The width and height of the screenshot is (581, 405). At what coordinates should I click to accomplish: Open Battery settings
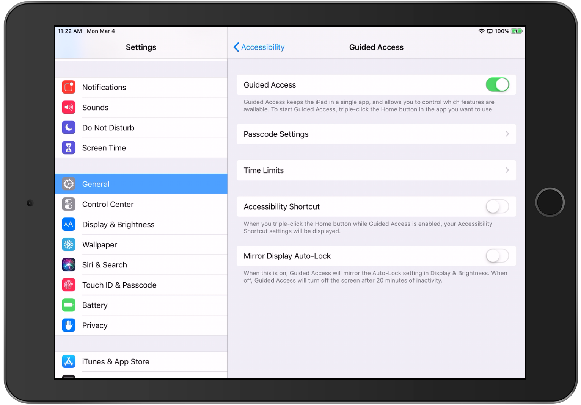(x=141, y=305)
